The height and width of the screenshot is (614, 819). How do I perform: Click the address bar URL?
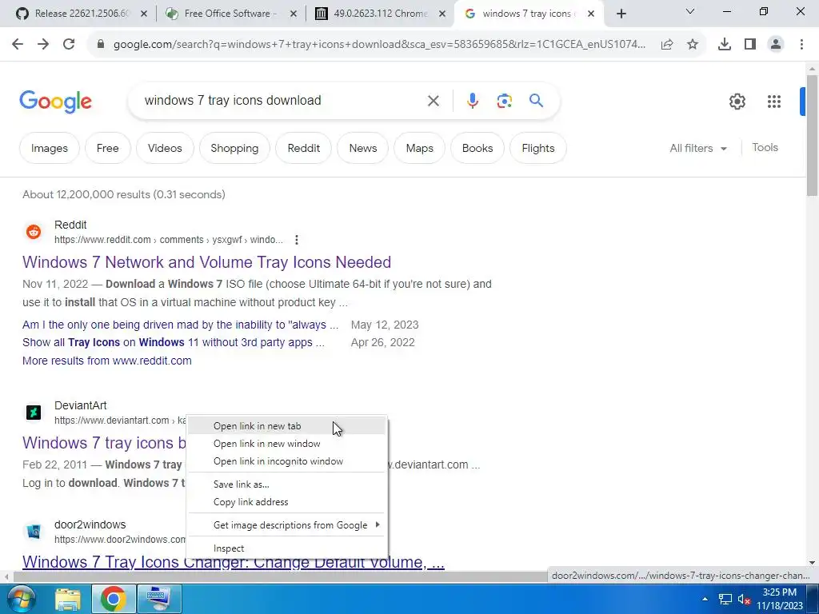[379, 45]
